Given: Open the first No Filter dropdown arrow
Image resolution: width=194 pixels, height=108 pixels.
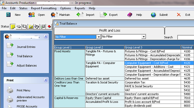Looking at the screenshot, I should click(x=99, y=37).
